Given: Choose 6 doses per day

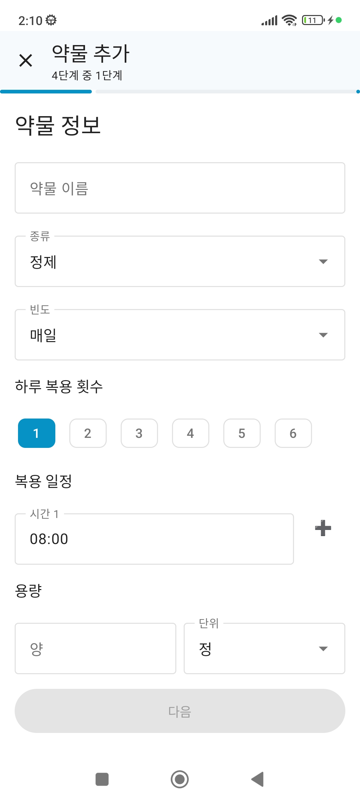Looking at the screenshot, I should pyautogui.click(x=293, y=433).
